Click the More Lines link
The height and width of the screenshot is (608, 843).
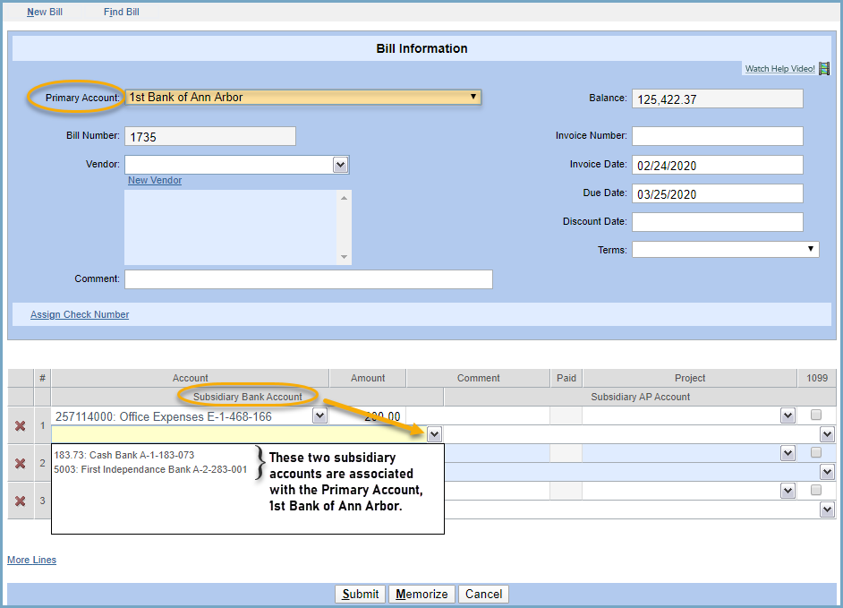pyautogui.click(x=31, y=561)
